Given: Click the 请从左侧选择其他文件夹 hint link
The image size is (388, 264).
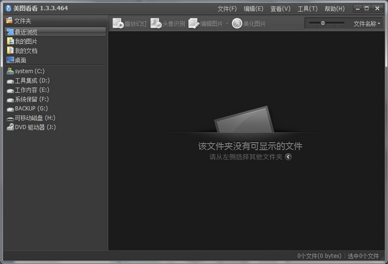Looking at the screenshot, I should coord(246,157).
